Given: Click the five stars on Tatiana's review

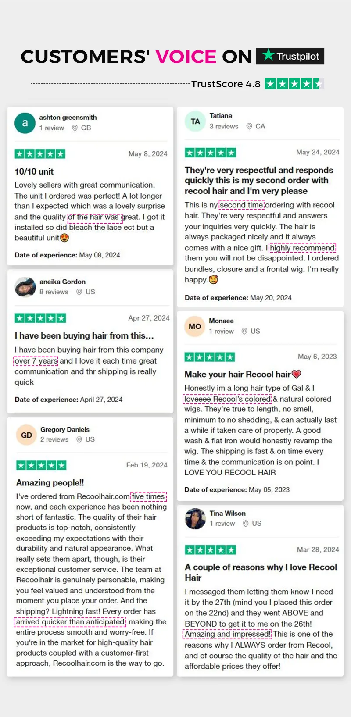Looking at the screenshot, I should (210, 153).
